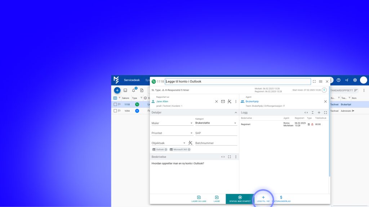Screen dimensions: 369x207
Task: Click the filter icon beside the Type column
Action: (x=141, y=98)
